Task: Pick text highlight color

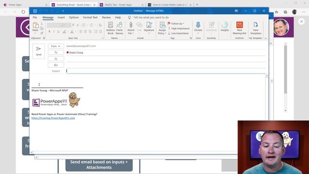Action: click(x=64, y=31)
